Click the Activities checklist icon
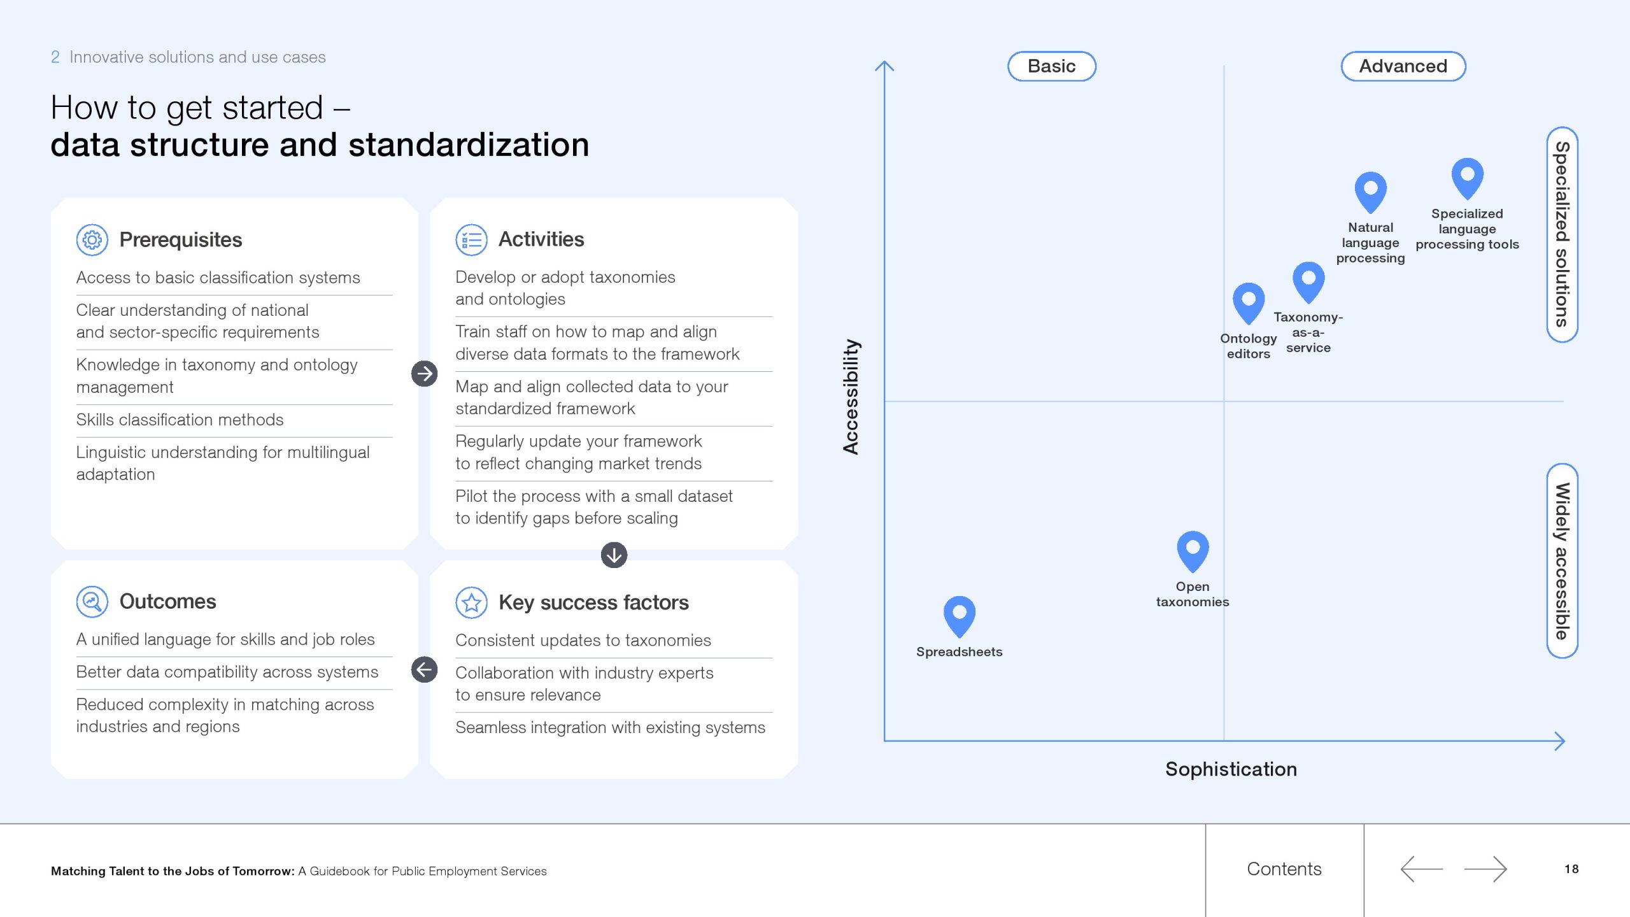The width and height of the screenshot is (1630, 917). tap(471, 240)
